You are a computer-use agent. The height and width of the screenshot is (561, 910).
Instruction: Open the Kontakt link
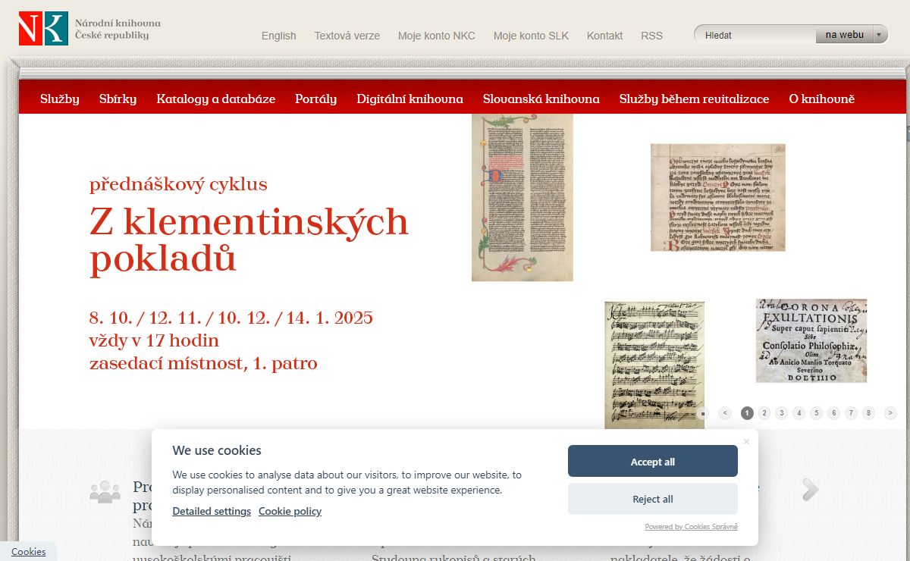[605, 36]
